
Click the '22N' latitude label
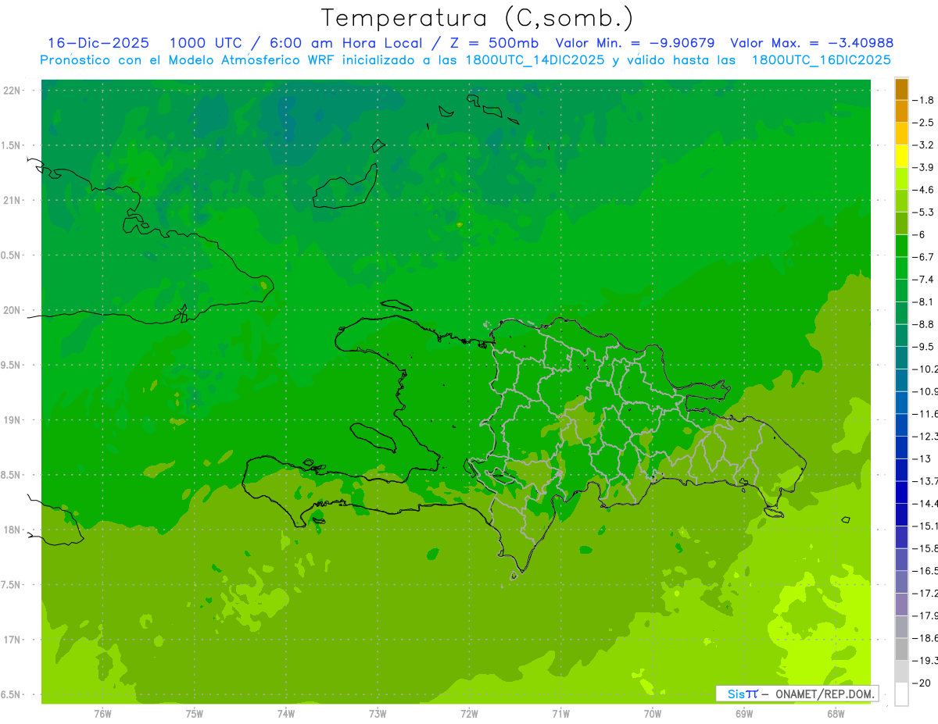(12, 91)
